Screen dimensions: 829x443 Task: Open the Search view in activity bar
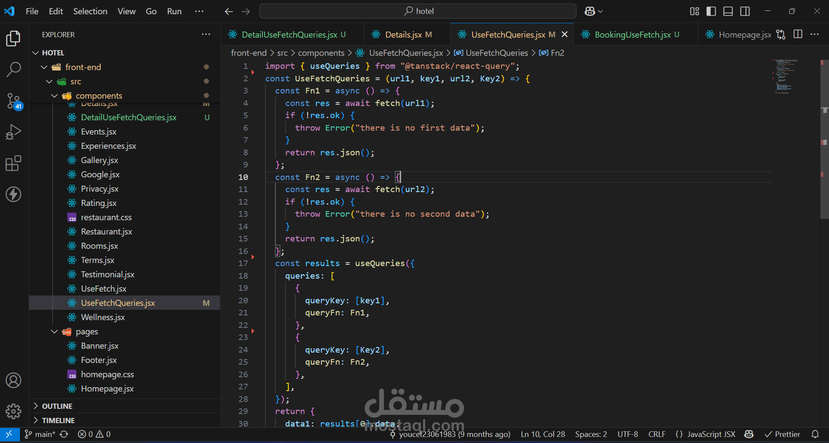pyautogui.click(x=13, y=69)
